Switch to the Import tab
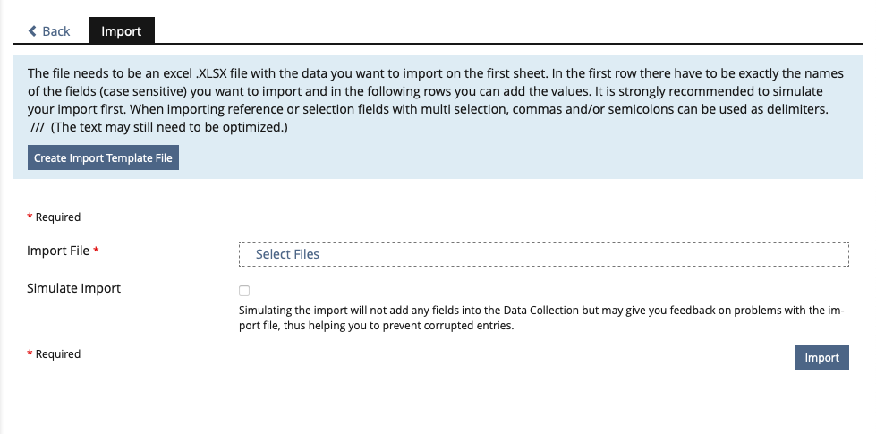The height and width of the screenshot is (434, 876). coord(121,31)
